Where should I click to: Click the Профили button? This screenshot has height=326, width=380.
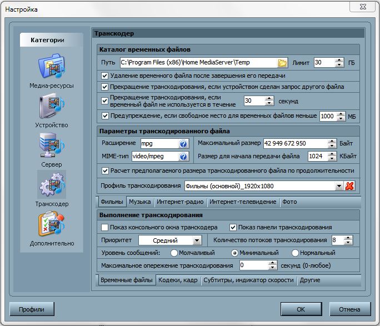[x=31, y=309]
